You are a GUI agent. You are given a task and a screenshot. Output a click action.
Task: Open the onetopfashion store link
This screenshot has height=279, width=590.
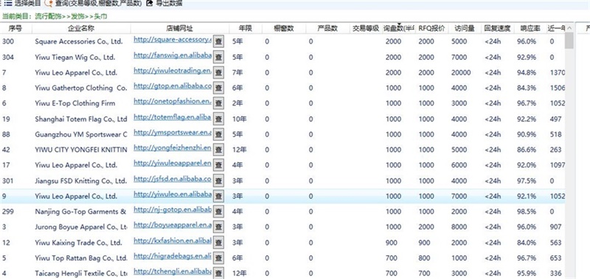tap(173, 102)
